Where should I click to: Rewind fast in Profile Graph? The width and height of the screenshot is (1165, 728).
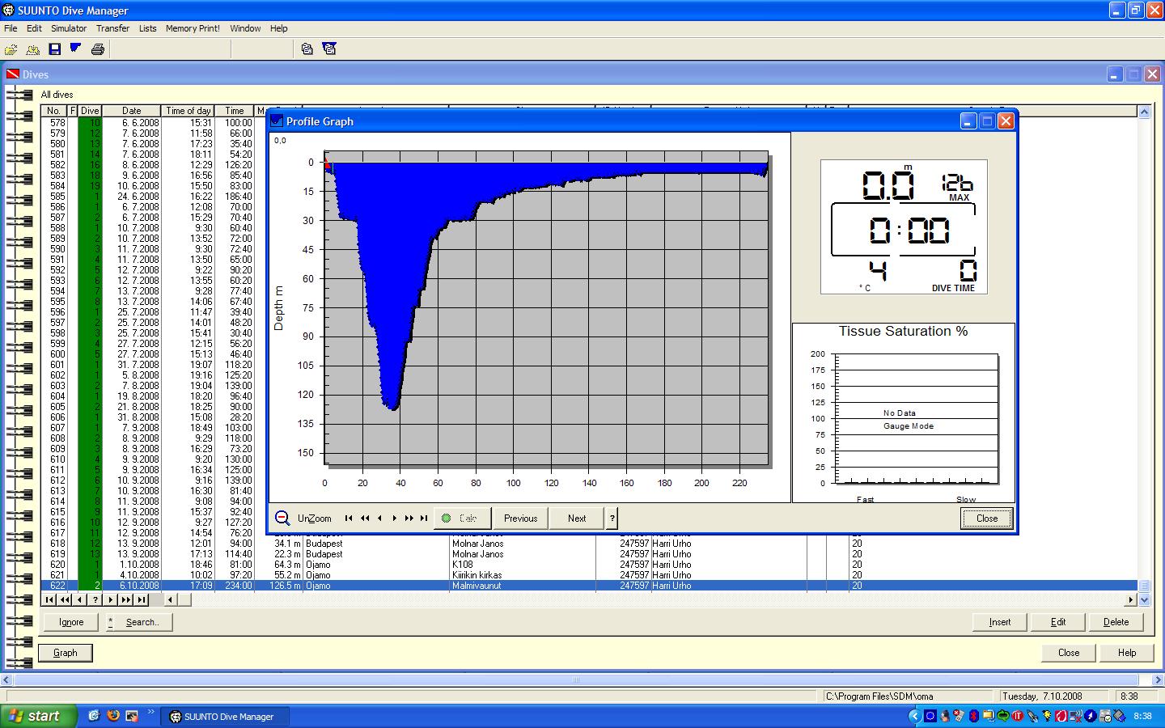pos(365,518)
